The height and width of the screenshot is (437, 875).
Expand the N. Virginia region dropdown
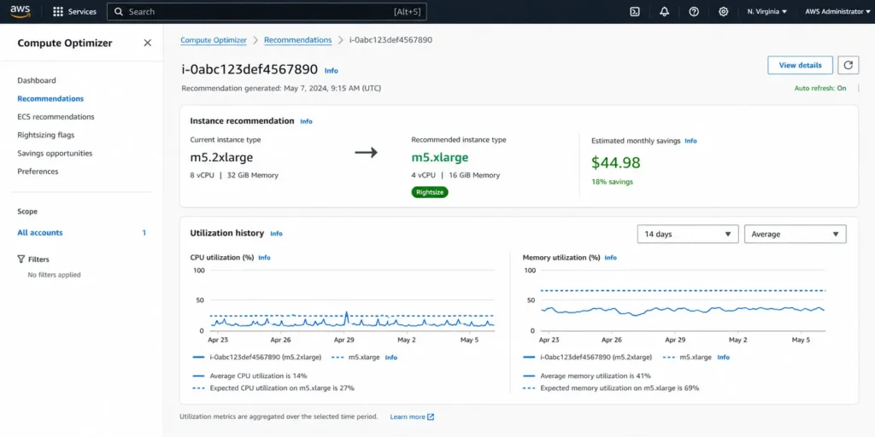tap(766, 12)
